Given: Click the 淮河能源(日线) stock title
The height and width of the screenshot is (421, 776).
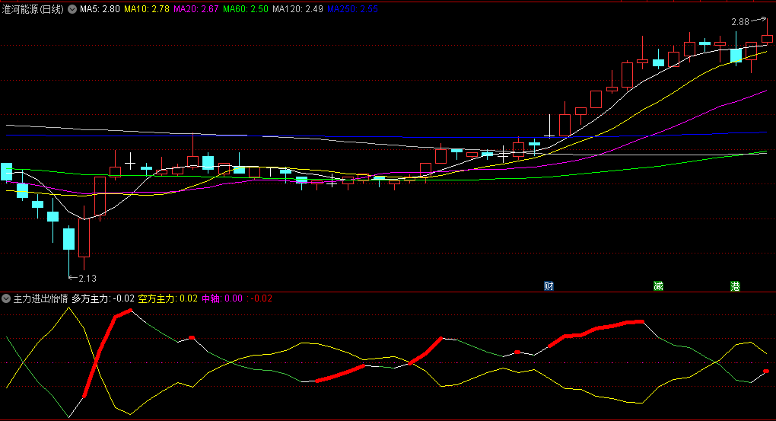Looking at the screenshot, I should click(x=33, y=9).
